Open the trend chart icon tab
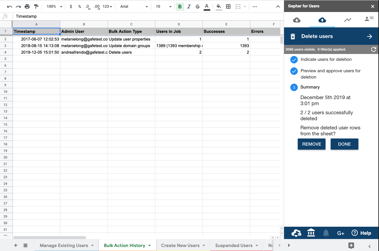 coord(348,20)
